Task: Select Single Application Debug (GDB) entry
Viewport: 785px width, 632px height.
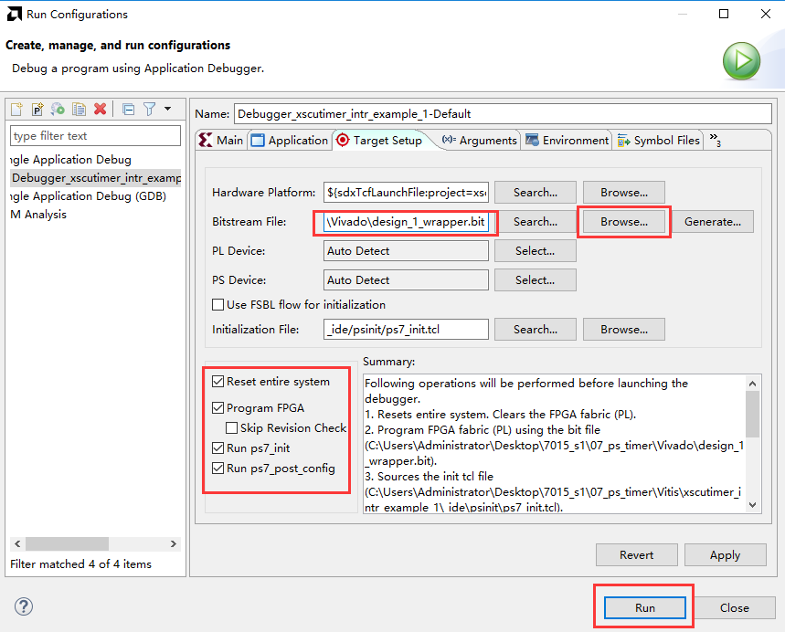Action: coord(88,196)
